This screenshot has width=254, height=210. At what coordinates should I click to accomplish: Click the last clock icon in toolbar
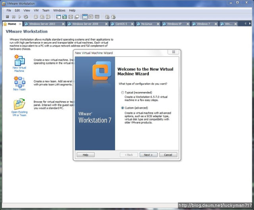114,17
